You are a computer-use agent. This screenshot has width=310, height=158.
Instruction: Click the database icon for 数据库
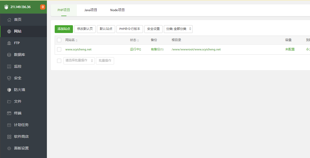click(9, 55)
